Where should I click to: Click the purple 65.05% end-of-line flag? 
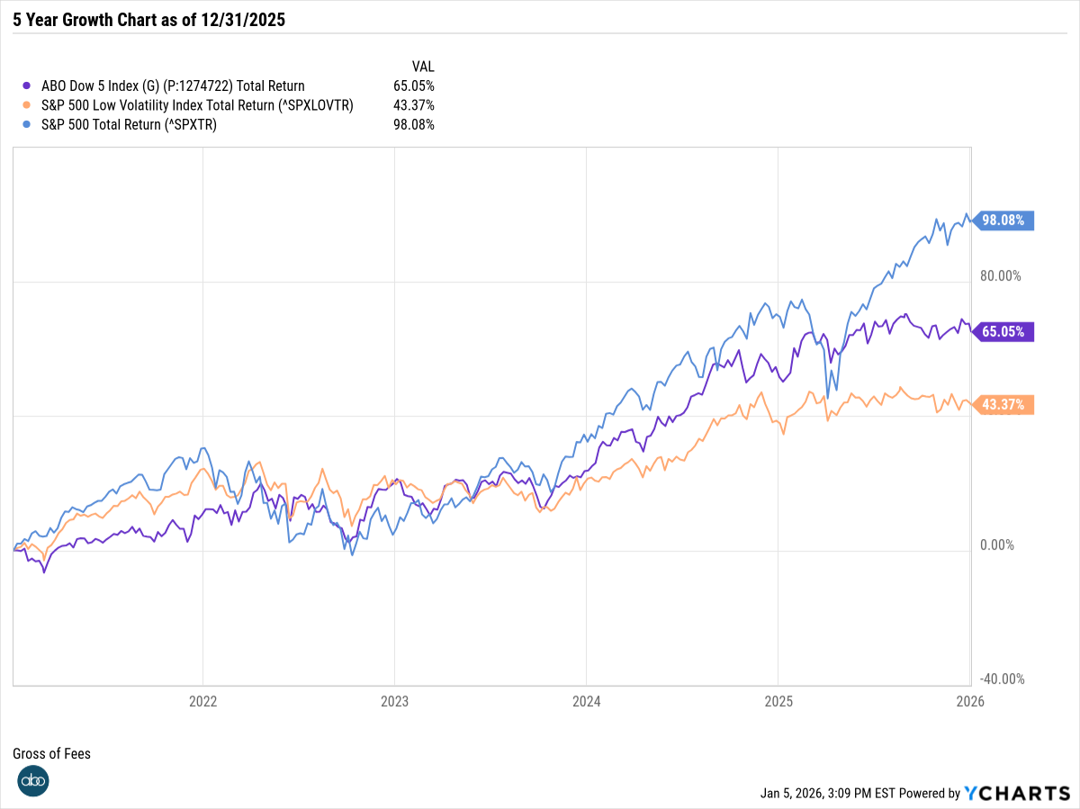pyautogui.click(x=1003, y=331)
